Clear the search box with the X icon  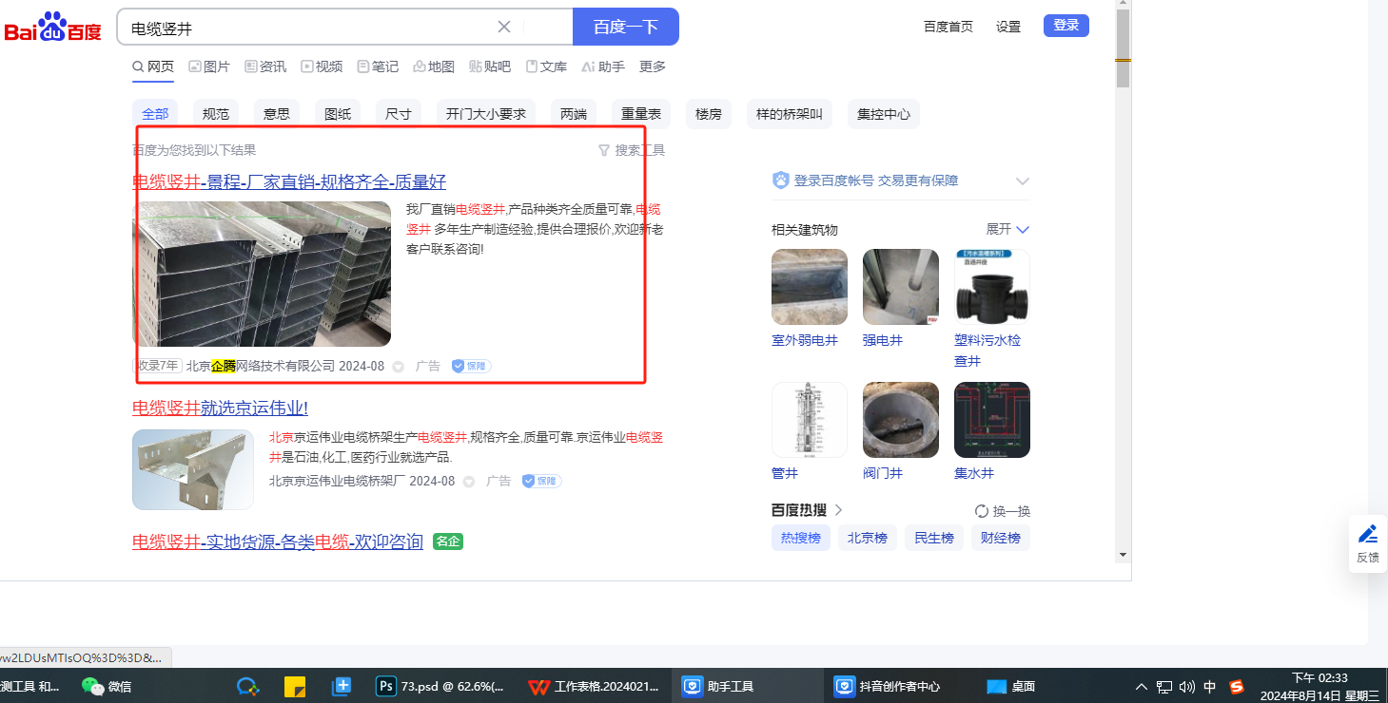pyautogui.click(x=504, y=27)
